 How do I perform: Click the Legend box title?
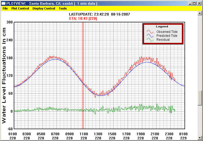click(162, 27)
